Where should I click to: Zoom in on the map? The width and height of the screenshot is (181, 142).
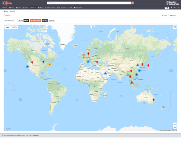click(175, 124)
